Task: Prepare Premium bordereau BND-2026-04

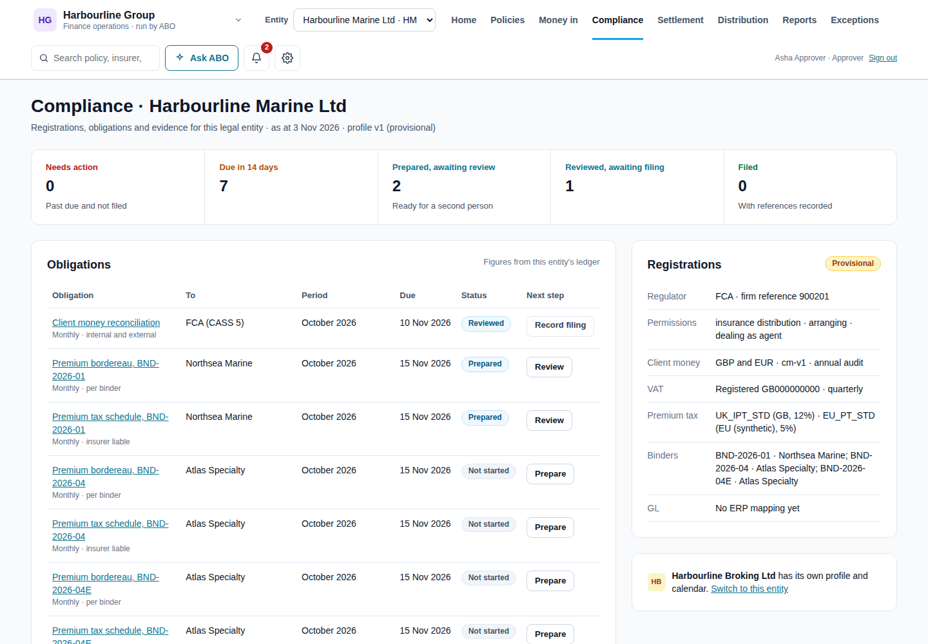Action: coord(550,474)
